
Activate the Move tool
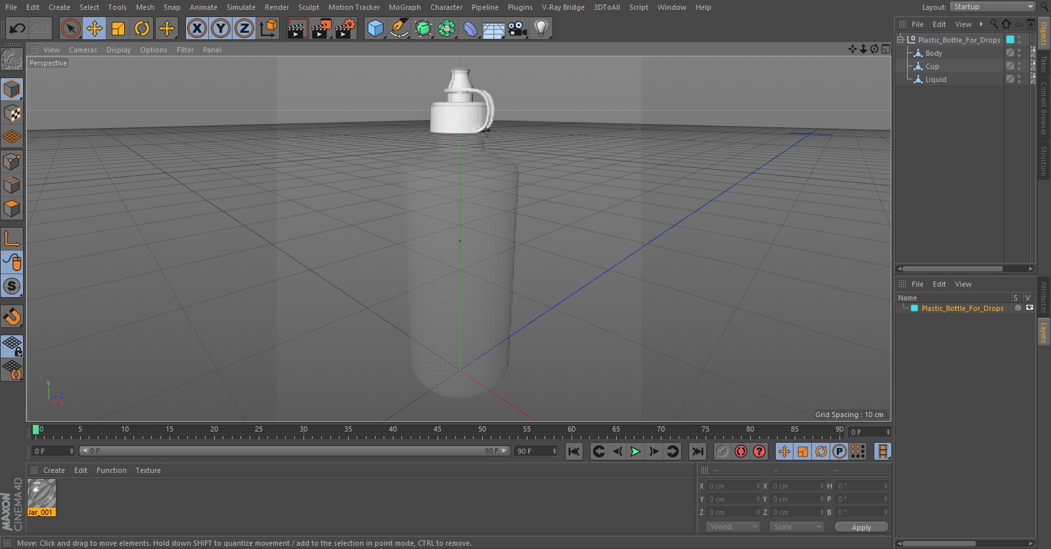click(x=95, y=28)
